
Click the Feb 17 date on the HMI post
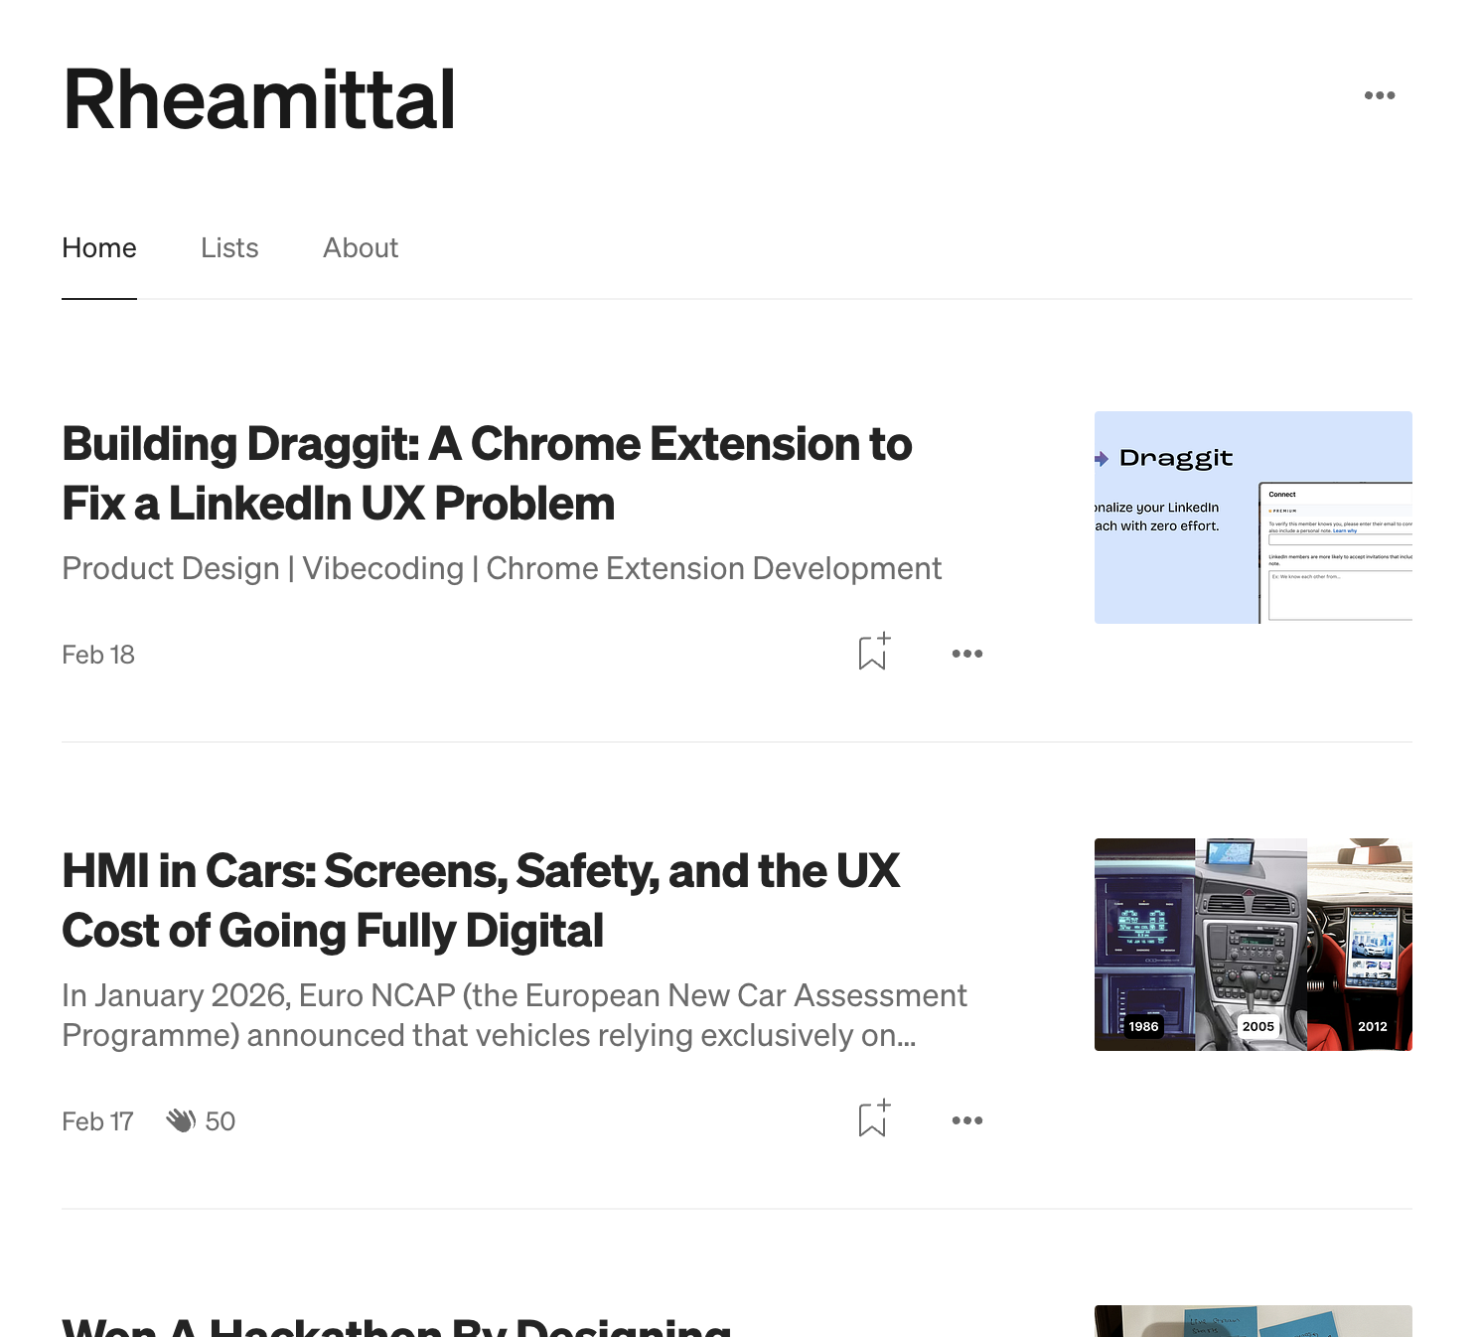[97, 1120]
